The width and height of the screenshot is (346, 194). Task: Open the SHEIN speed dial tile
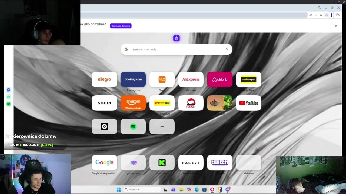104,103
